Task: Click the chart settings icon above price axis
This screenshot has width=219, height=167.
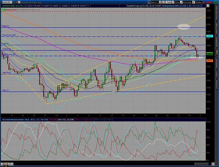Action: point(208,6)
